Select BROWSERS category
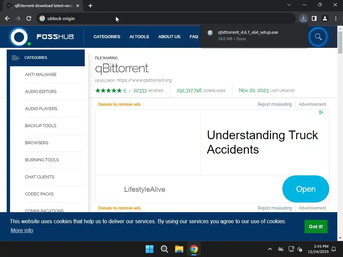The image size is (343, 257). click(x=37, y=143)
